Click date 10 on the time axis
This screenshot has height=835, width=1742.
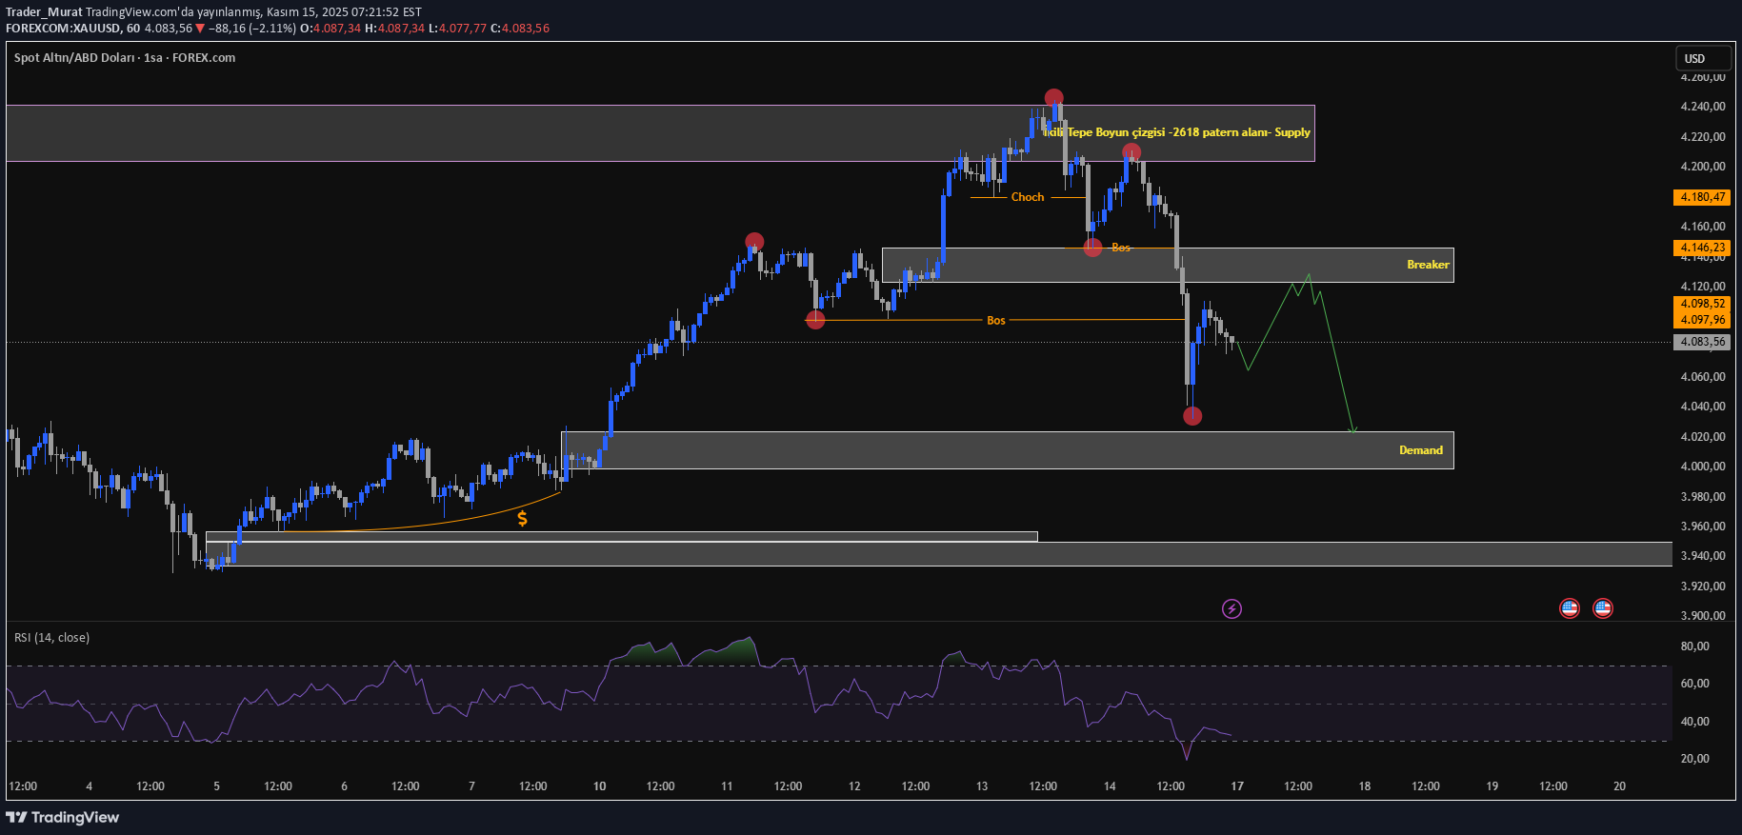coord(600,786)
